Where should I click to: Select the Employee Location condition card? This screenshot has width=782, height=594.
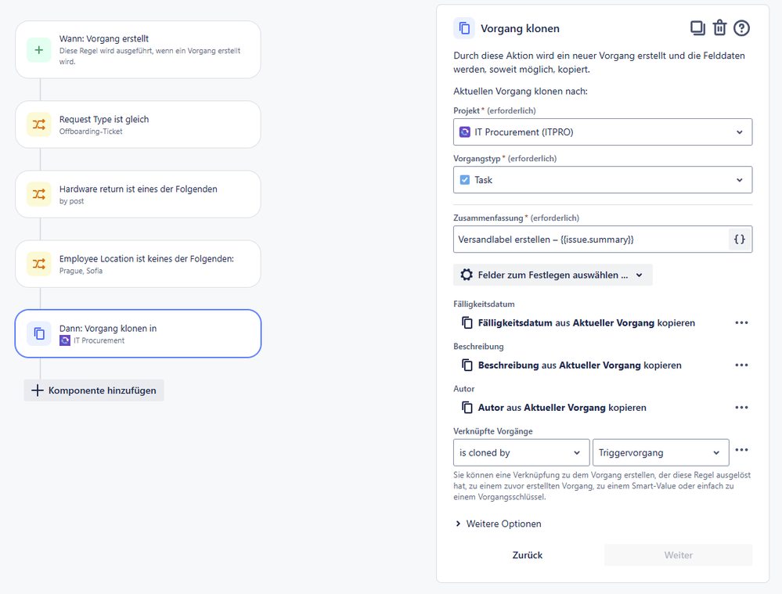(x=138, y=264)
